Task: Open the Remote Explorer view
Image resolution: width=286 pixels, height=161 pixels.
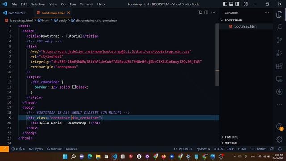Action: (279, 79)
